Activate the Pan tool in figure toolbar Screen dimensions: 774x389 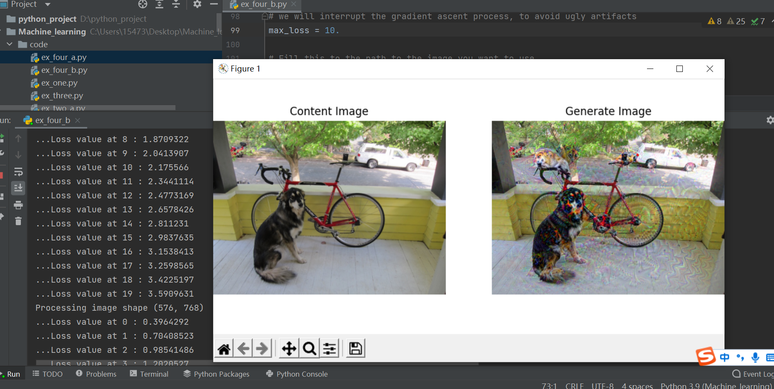[289, 349]
